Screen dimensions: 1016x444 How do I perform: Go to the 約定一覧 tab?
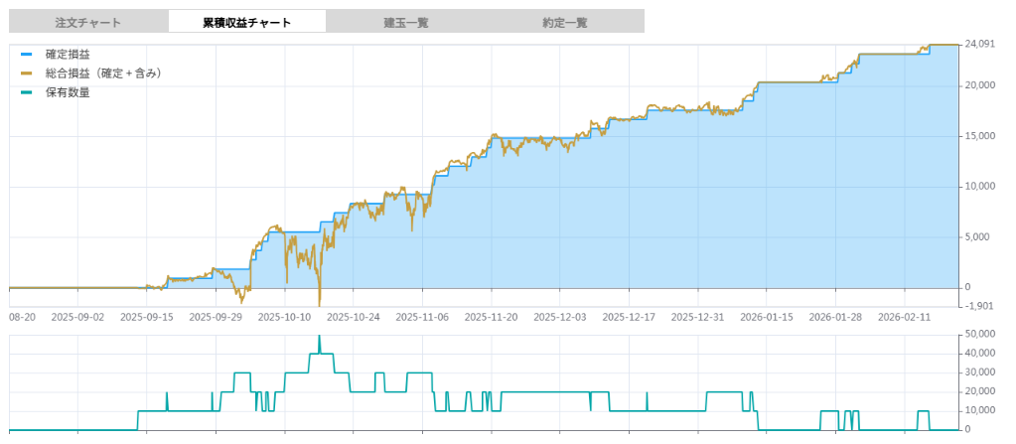point(564,22)
